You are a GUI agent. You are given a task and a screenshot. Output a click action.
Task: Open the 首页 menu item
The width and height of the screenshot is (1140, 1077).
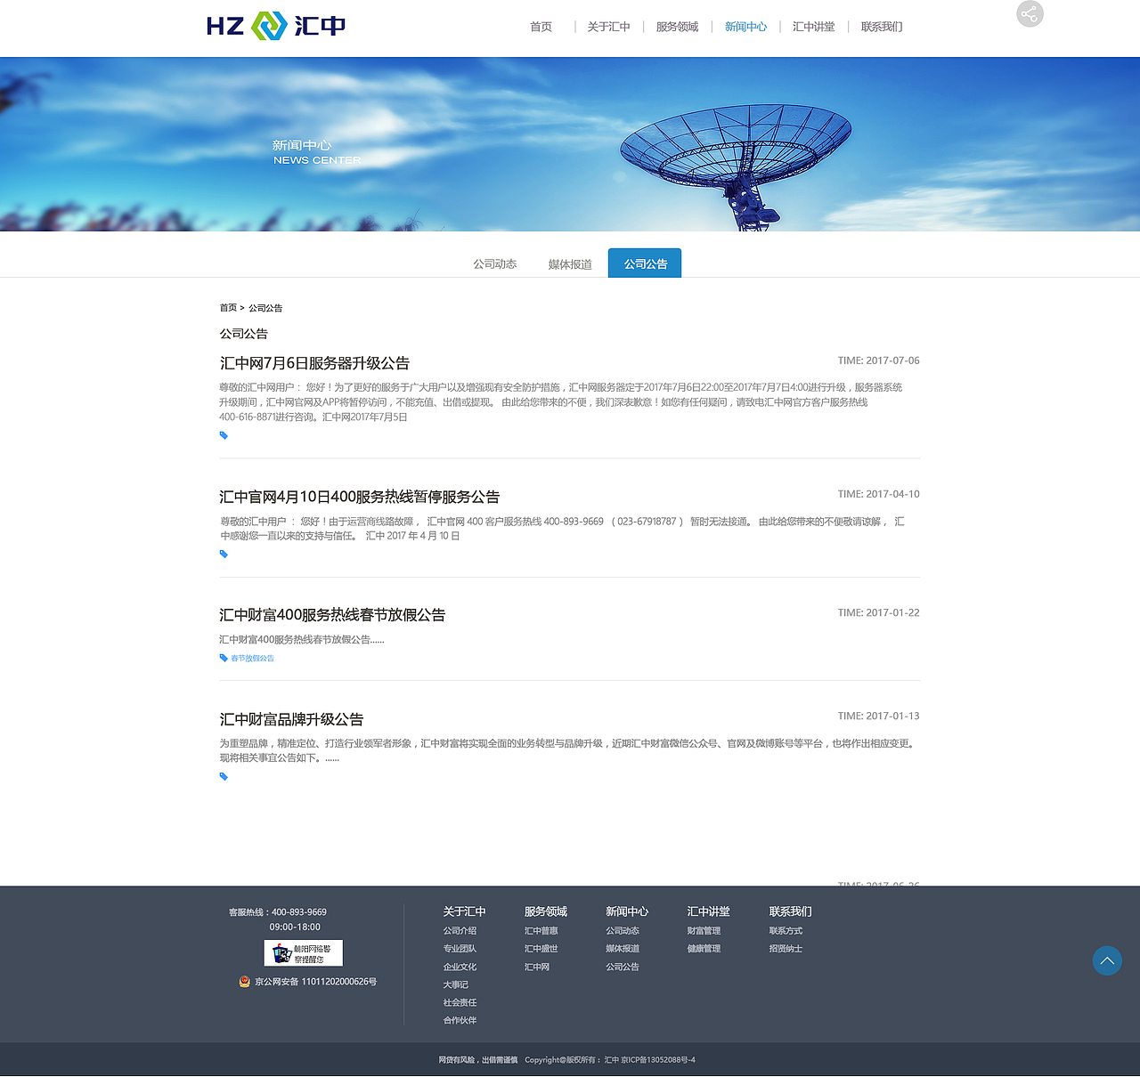point(541,27)
